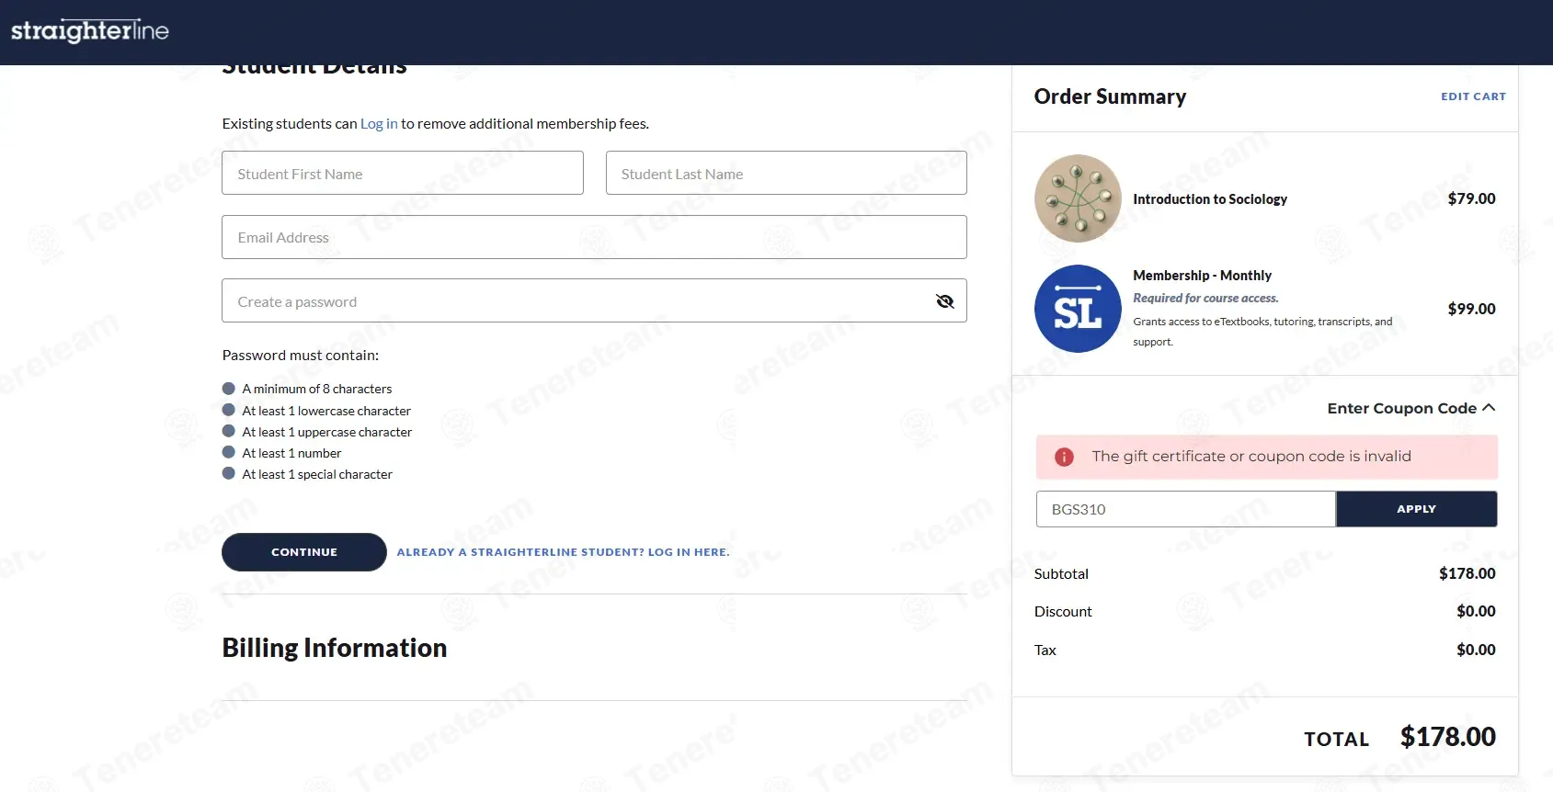This screenshot has width=1553, height=792.
Task: Click the Order Summary heading
Action: 1110,96
